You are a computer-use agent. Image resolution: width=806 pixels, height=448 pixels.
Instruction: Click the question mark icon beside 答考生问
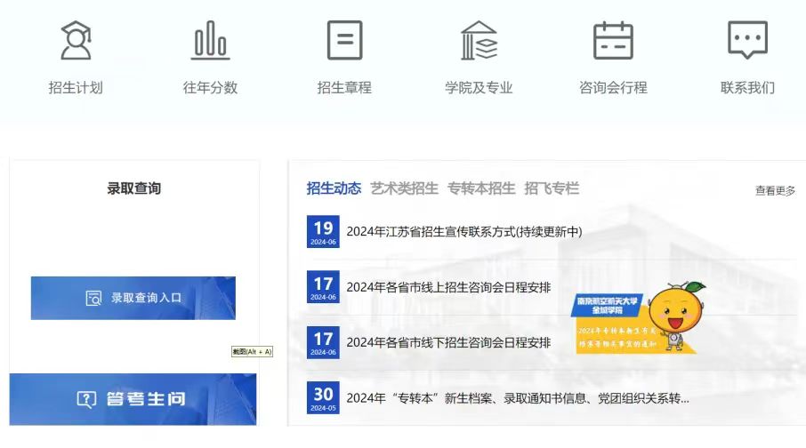click(x=86, y=399)
